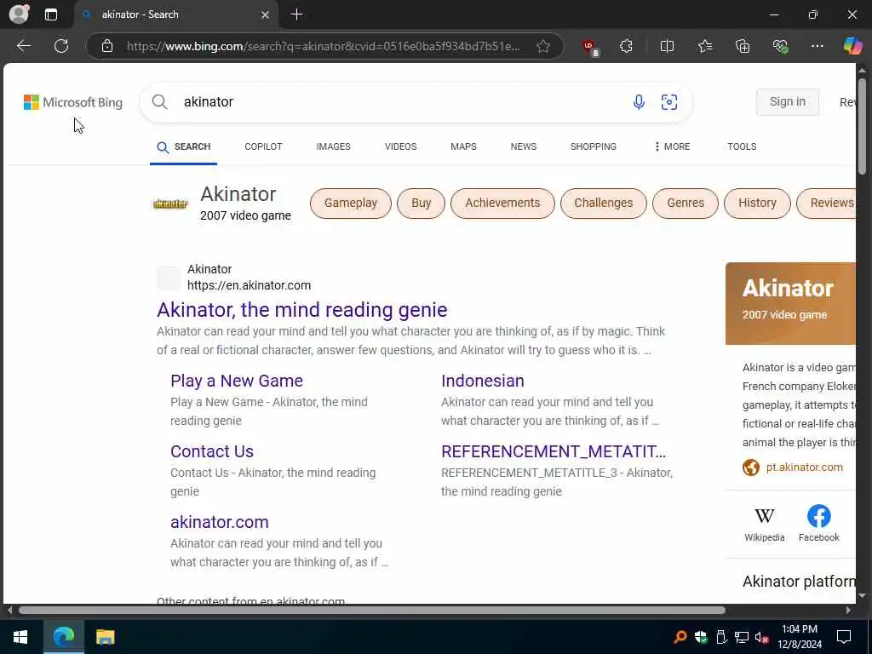Select the SEARCH tab

184,146
